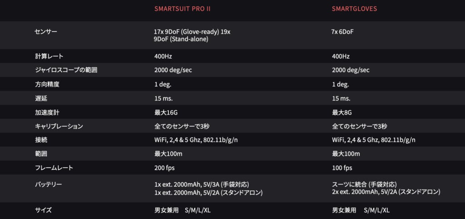Screen dimensions: 465x219
Task: Select the 最大8G accelerometer value
Action: 343,112
